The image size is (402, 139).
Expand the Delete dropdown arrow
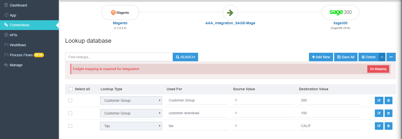(382, 57)
